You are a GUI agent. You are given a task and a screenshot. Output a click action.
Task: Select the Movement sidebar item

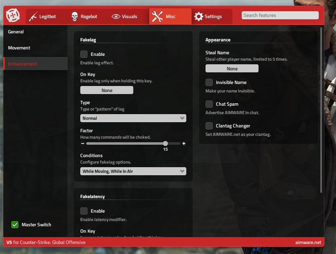19,48
